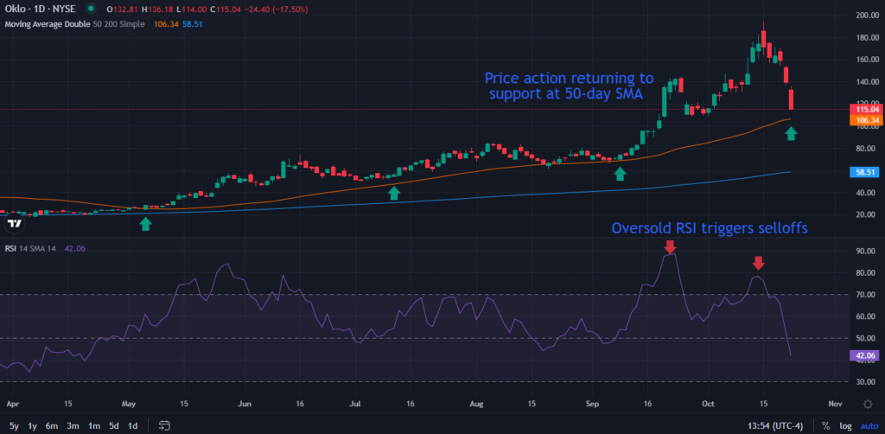Toggle logarithmic scale
Viewport: 885px width, 434px height.
(x=844, y=425)
